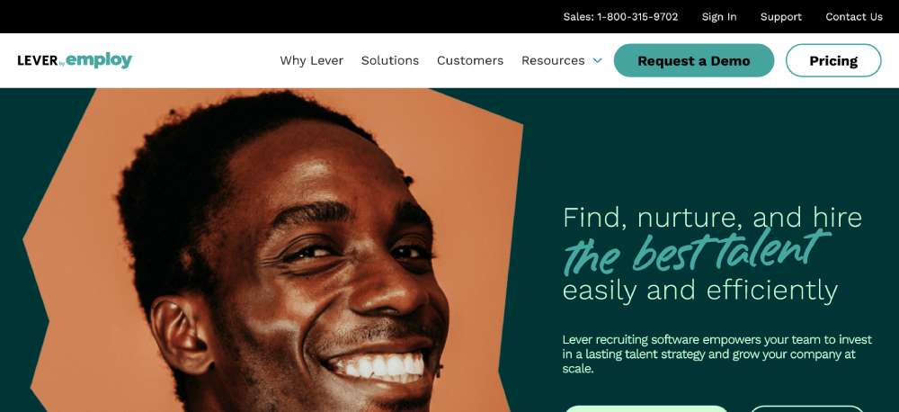899x412 pixels.
Task: Go to the Customers page
Action: tap(470, 60)
